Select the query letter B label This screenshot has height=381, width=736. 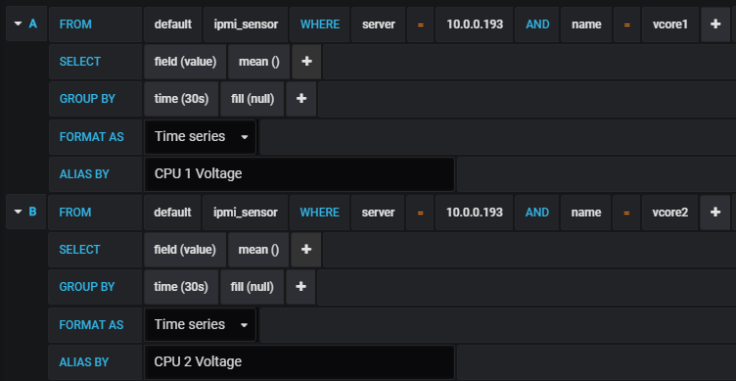point(32,212)
